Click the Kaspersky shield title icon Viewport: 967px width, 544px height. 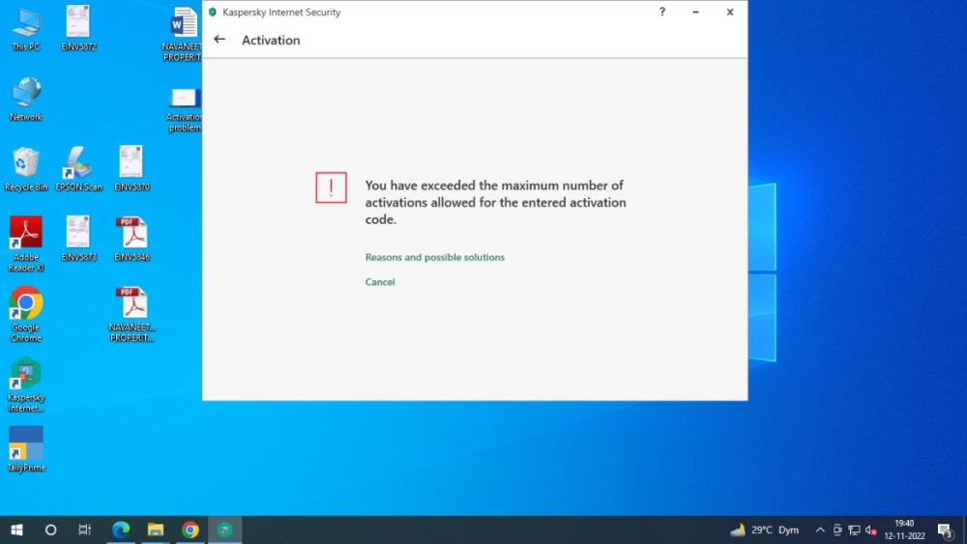click(212, 12)
